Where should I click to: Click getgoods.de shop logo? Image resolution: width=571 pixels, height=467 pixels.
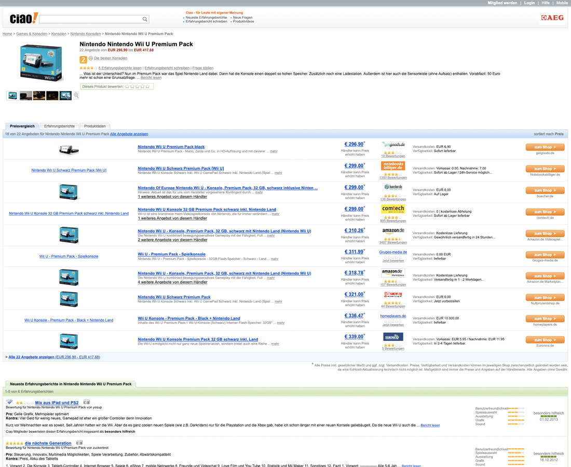(x=393, y=144)
